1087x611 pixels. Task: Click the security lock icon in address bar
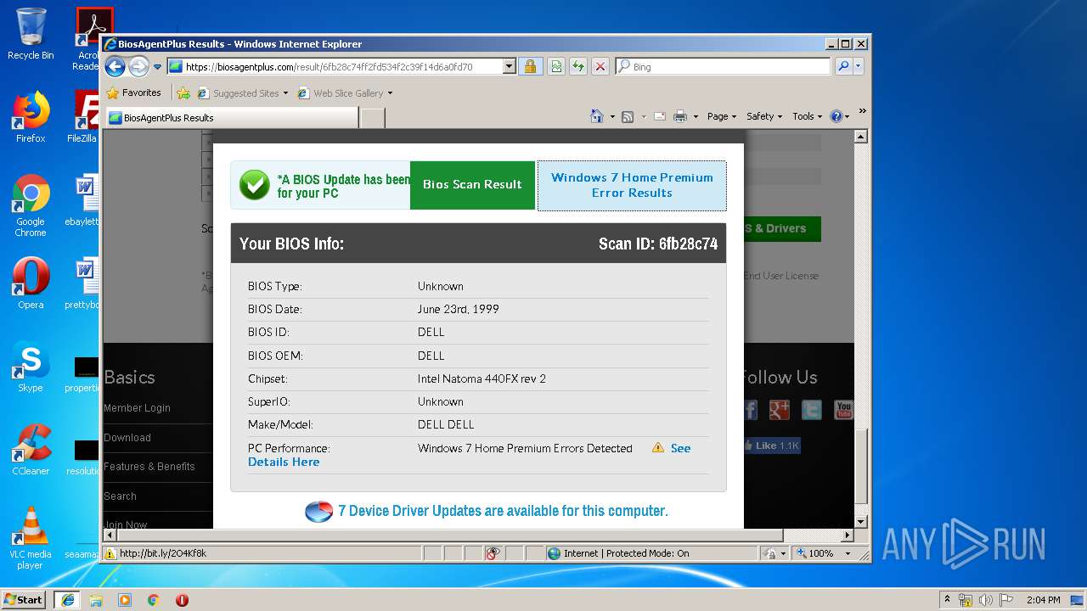coord(530,66)
